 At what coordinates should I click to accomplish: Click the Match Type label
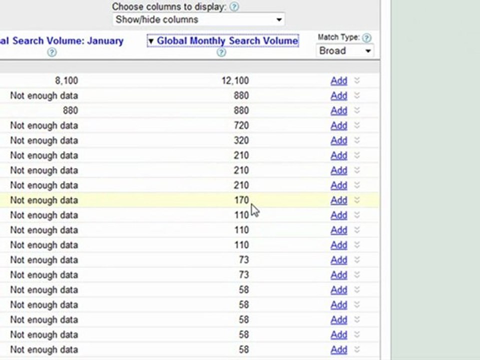click(x=338, y=37)
